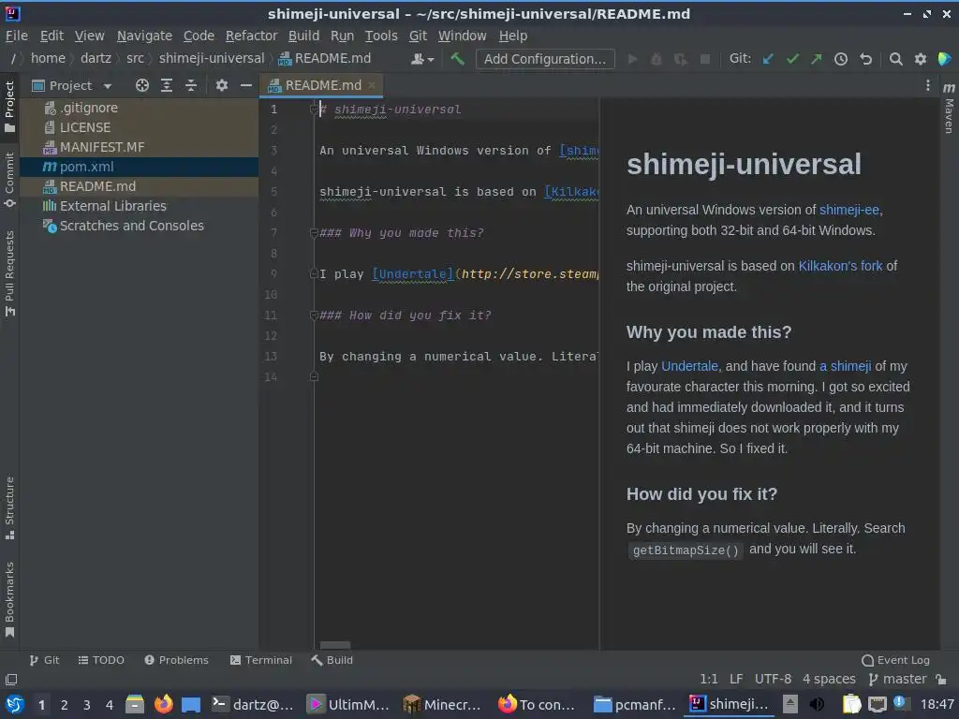Click shimeji-universal breadcrumb in navigation bar
959x719 pixels.
pyautogui.click(x=212, y=59)
